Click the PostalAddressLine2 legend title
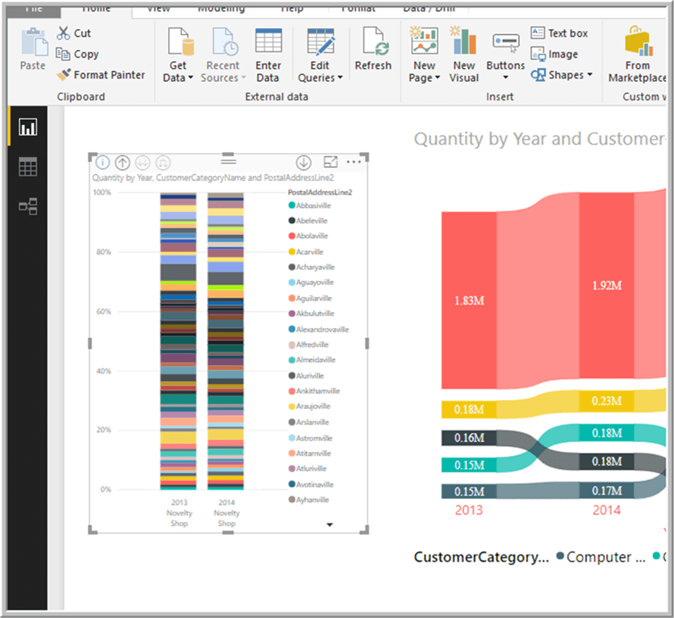The width and height of the screenshot is (674, 618). 320,192
